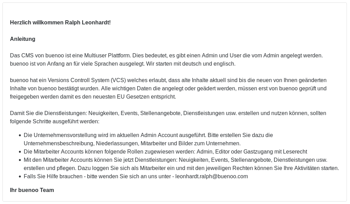Click the "Herzlich willkommen Ralph Leonhardt!" heading
This screenshot has width=350, height=204.
(x=60, y=23)
